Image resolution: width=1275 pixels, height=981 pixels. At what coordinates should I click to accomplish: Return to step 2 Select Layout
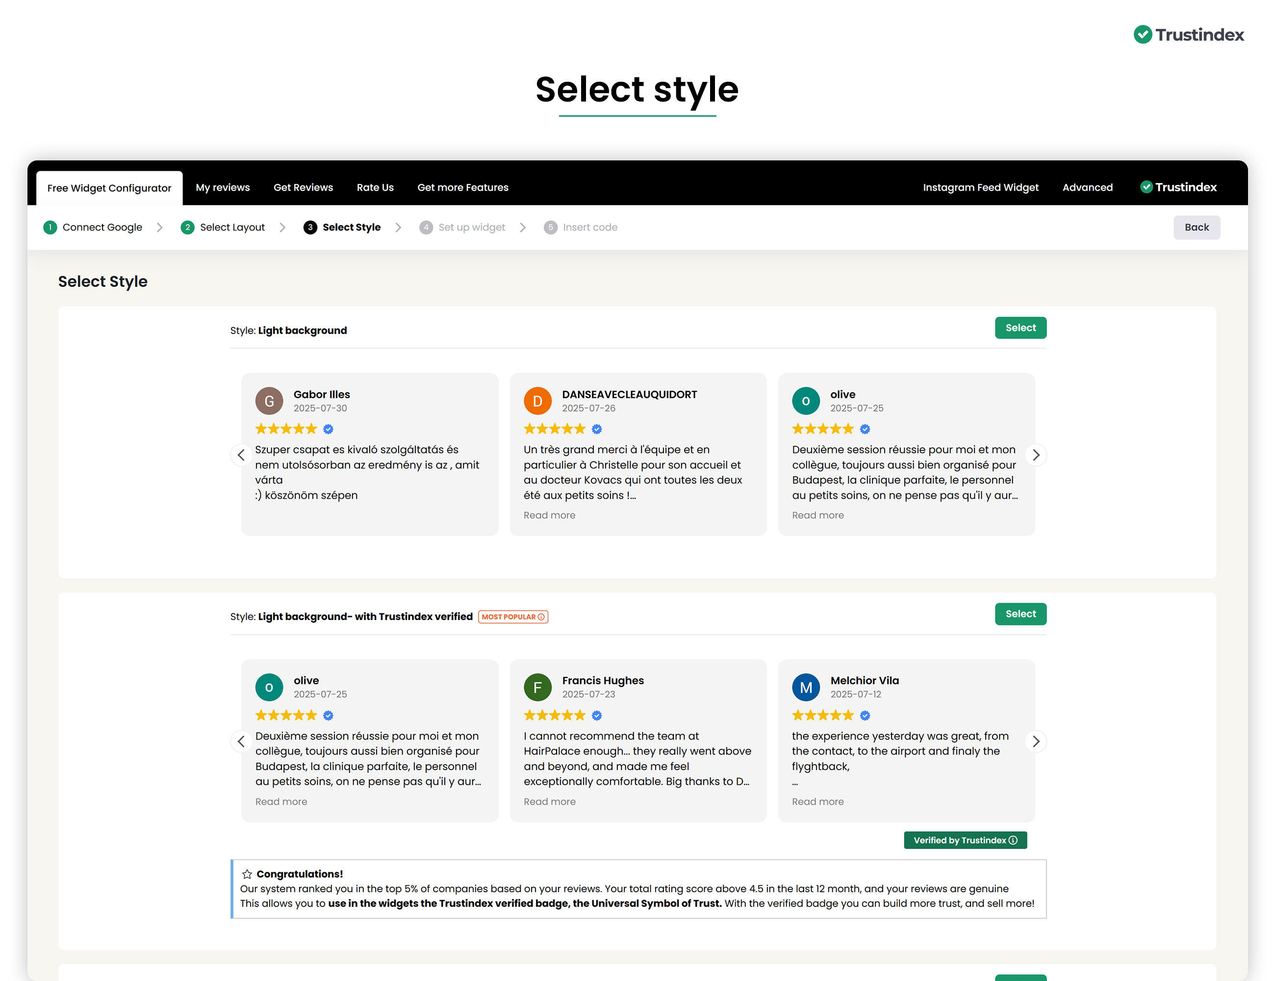[x=232, y=227]
